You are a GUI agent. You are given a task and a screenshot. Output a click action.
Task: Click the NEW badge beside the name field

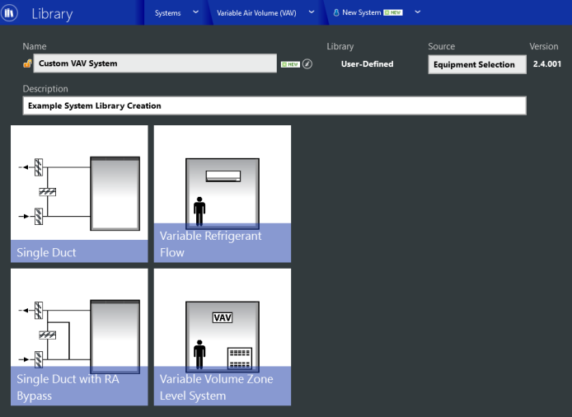290,64
